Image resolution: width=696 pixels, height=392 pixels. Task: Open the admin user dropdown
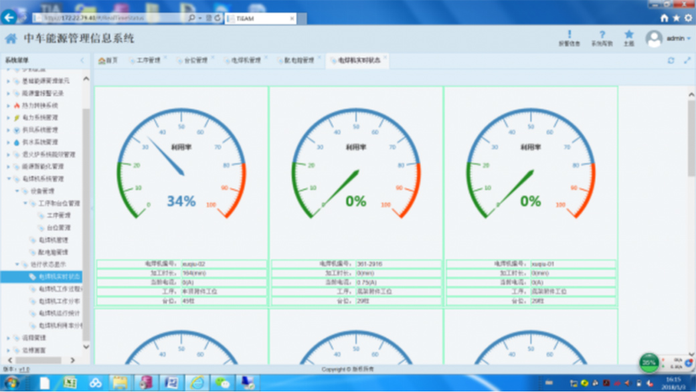pos(669,39)
